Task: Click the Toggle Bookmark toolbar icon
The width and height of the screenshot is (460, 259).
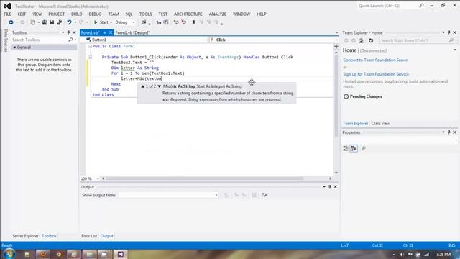Action: [193, 22]
